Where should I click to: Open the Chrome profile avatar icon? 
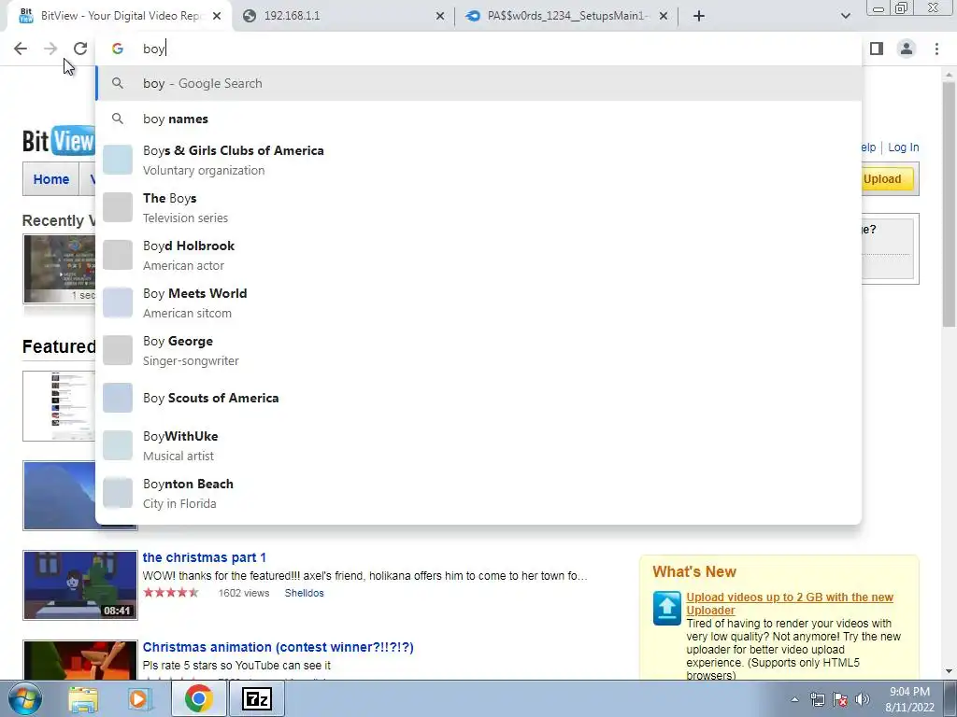pos(907,49)
